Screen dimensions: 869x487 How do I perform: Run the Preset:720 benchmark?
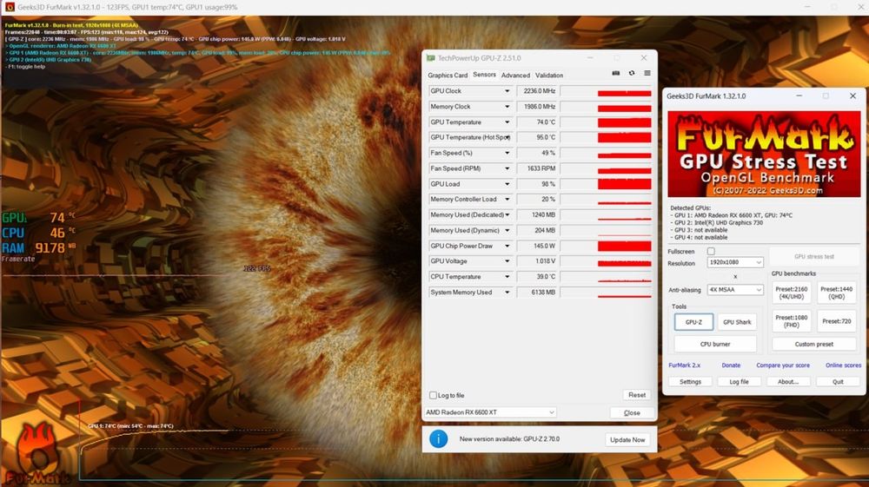tap(836, 321)
